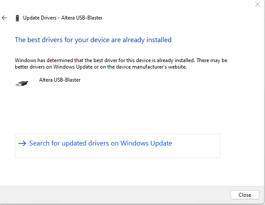265x205 pixels.
Task: Click the blue arrow next to Search link
Action: [22, 143]
